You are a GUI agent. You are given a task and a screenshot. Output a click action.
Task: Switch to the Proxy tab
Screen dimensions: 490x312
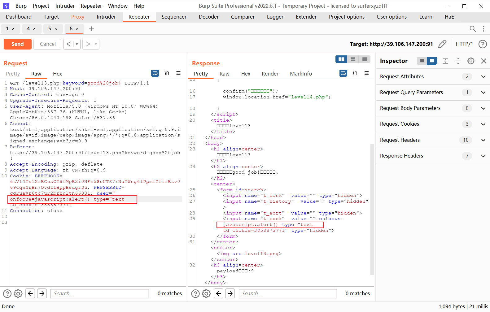click(78, 17)
